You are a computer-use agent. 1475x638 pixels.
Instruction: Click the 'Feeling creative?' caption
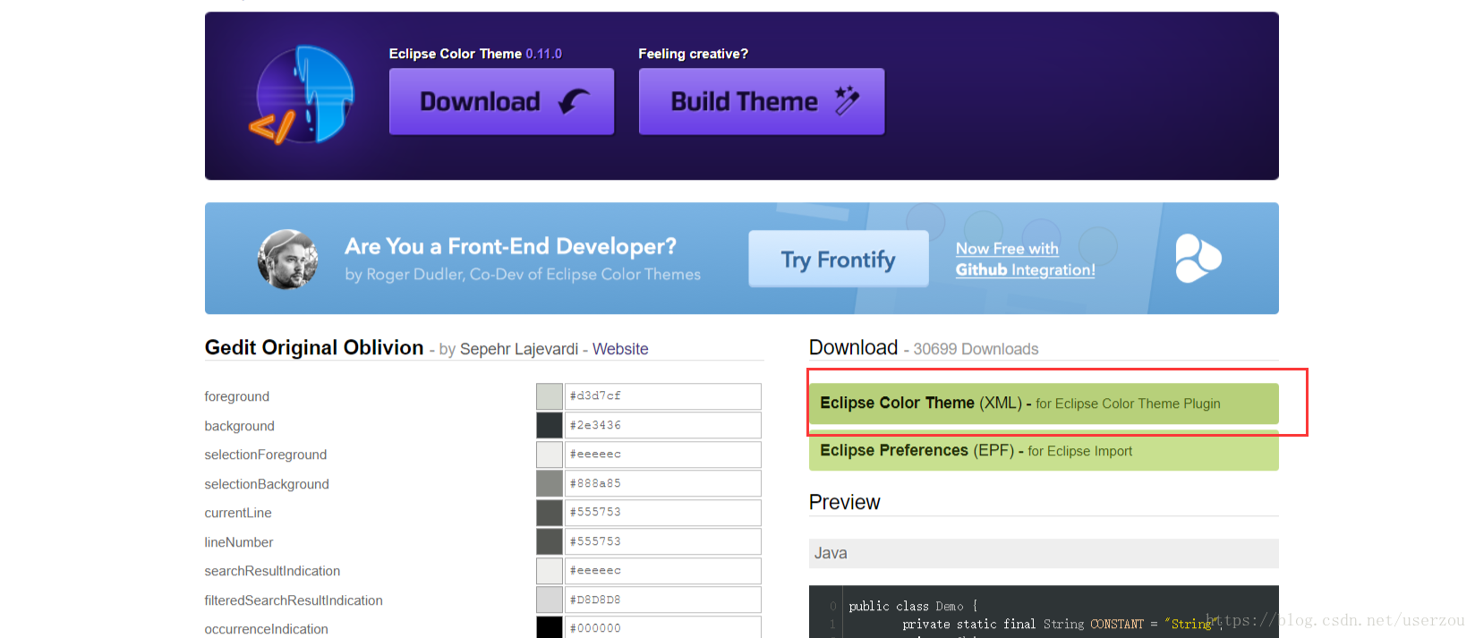tap(694, 54)
